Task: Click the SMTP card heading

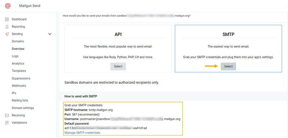Action: [228, 34]
